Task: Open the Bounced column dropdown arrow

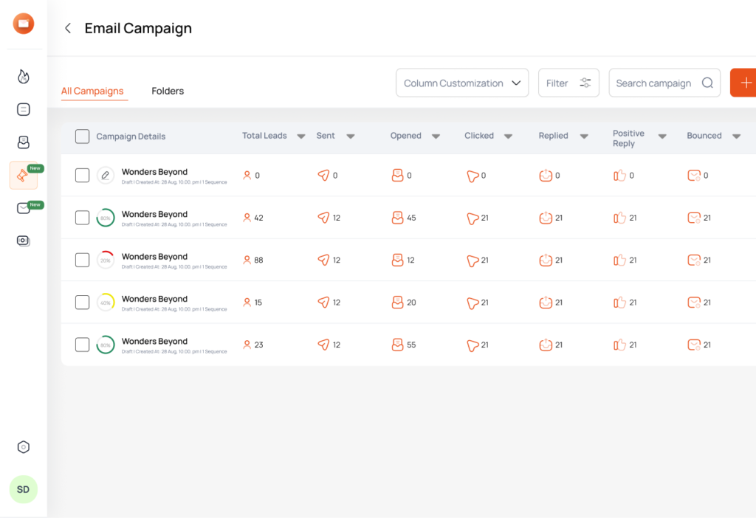Action: (x=736, y=136)
